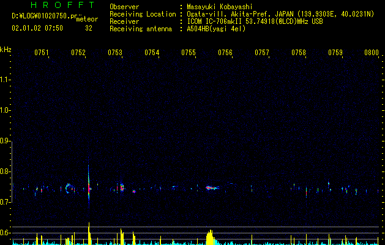Click observer name Masayuki Kobayashi
Image resolution: width=385 pixels, height=245 pixels.
(220, 7)
